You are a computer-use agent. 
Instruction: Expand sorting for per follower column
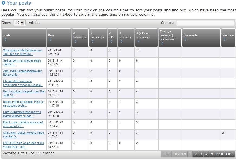(x=162, y=43)
